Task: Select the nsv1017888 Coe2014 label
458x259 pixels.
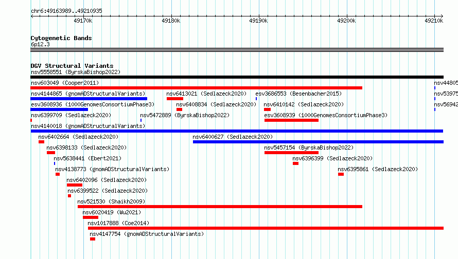Action: click(118, 223)
